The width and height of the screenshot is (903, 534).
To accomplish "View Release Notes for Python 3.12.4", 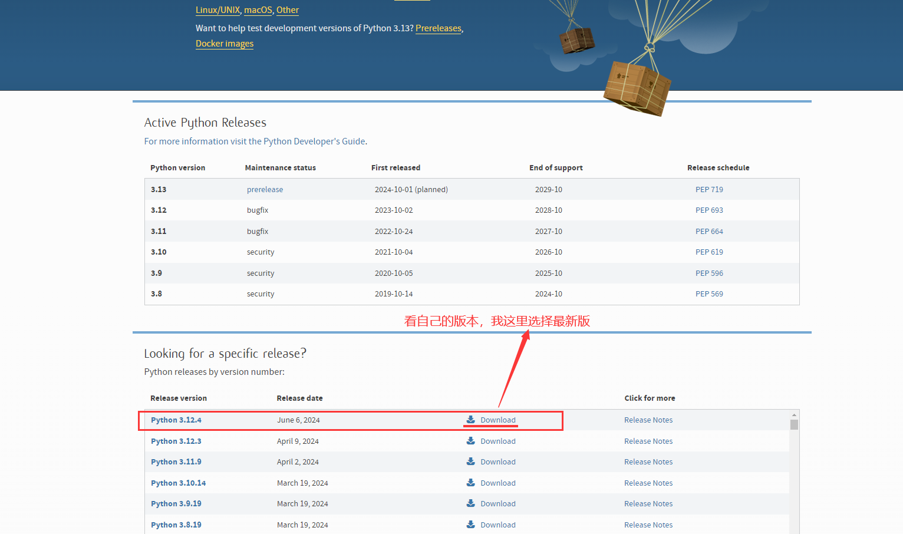I will click(648, 420).
